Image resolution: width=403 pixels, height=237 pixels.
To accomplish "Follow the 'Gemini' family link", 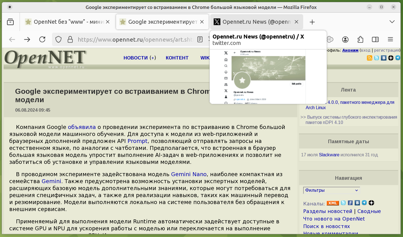I will [51, 181].
